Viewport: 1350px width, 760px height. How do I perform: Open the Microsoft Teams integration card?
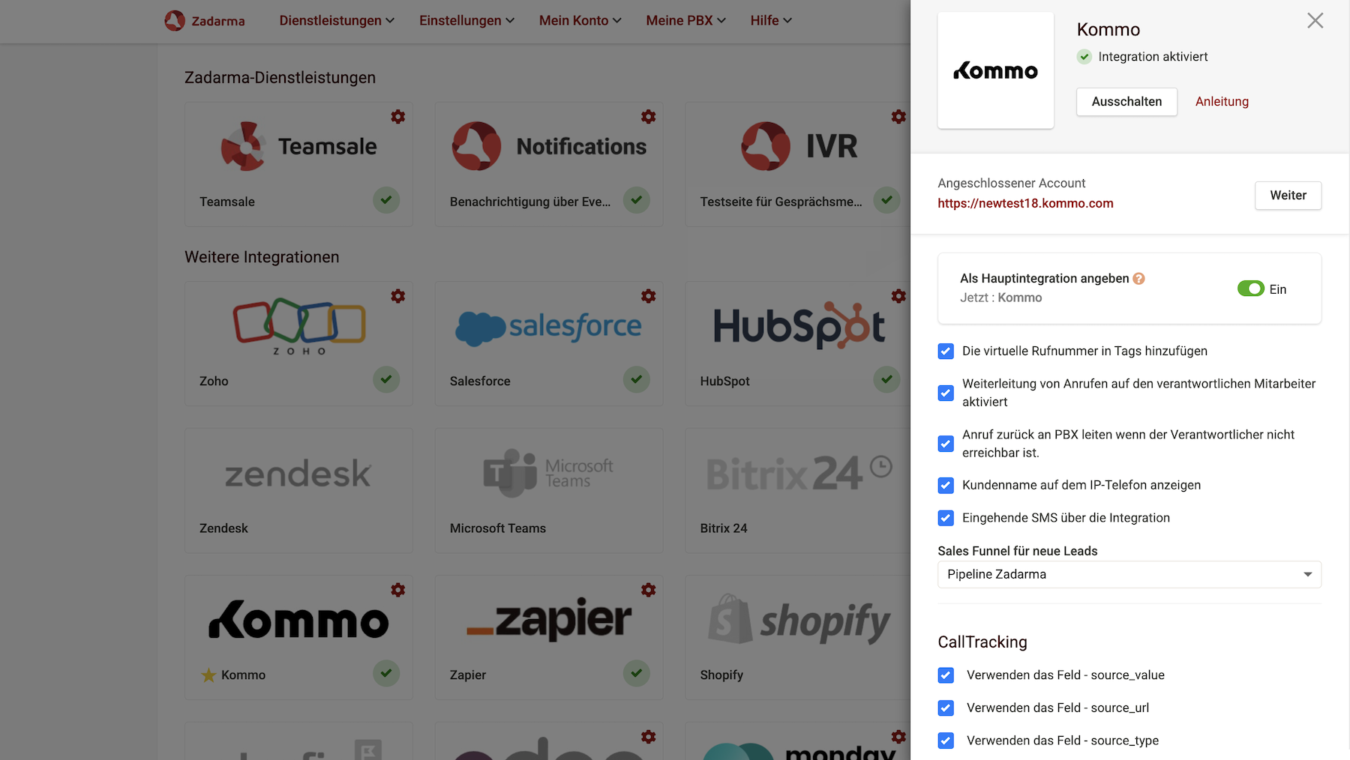(x=549, y=491)
